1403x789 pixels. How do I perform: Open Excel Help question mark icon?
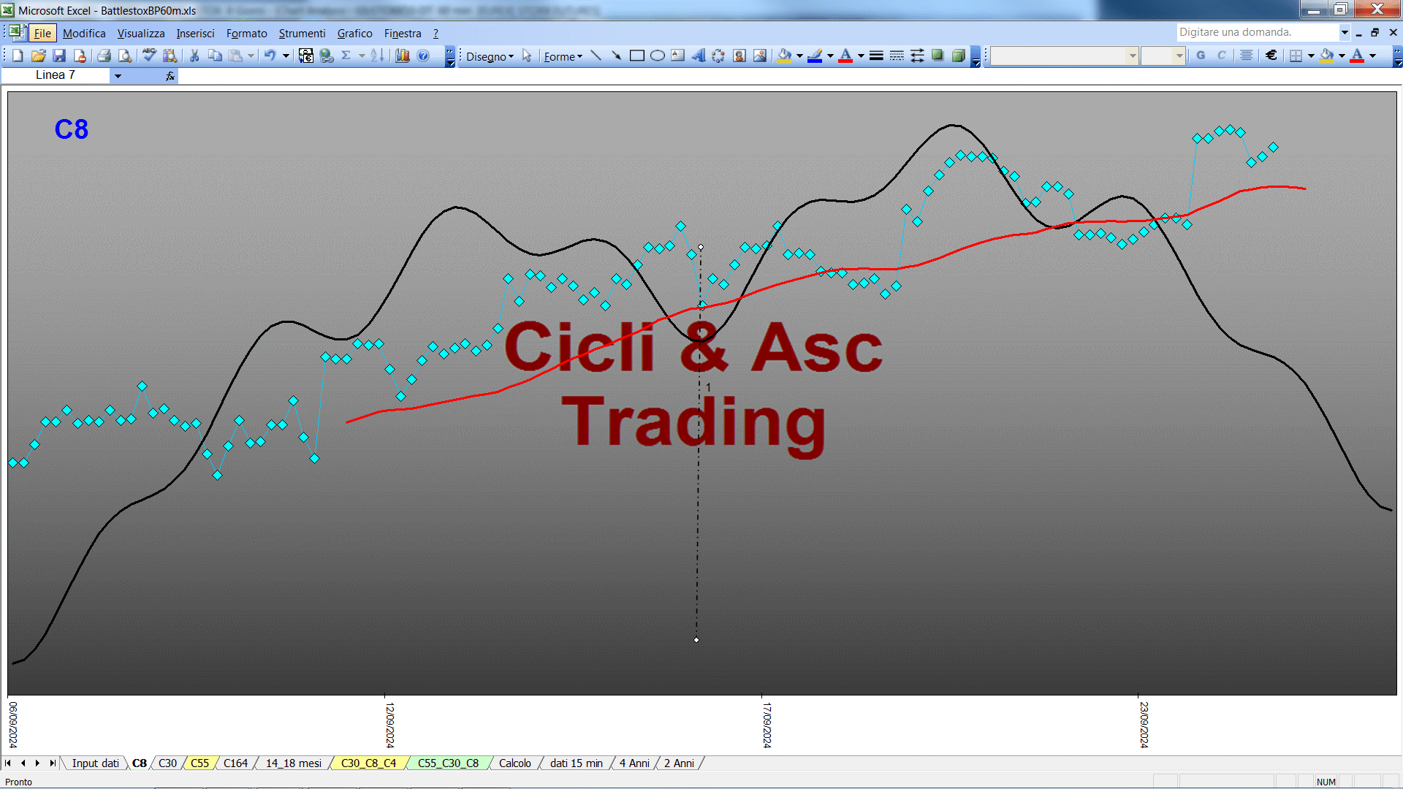[x=423, y=56]
